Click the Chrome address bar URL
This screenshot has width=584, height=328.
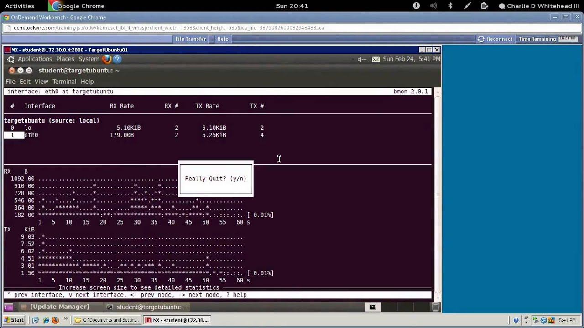[169, 27]
